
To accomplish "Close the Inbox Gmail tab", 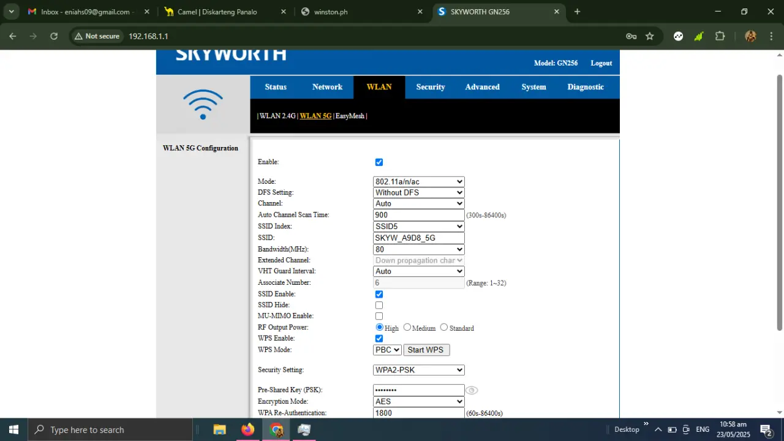I will (146, 12).
